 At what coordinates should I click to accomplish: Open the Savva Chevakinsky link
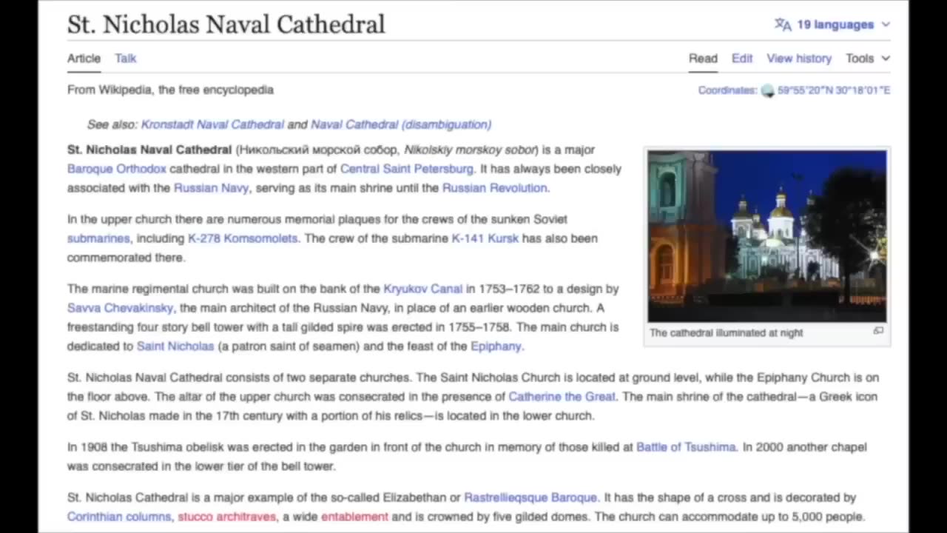pos(120,308)
